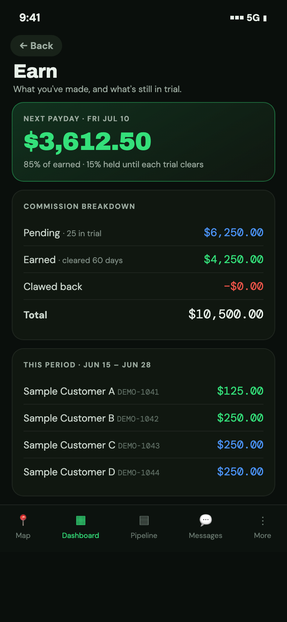Tap the DEMO-1044 reference
Screen dimensions: 287x622
click(139, 473)
